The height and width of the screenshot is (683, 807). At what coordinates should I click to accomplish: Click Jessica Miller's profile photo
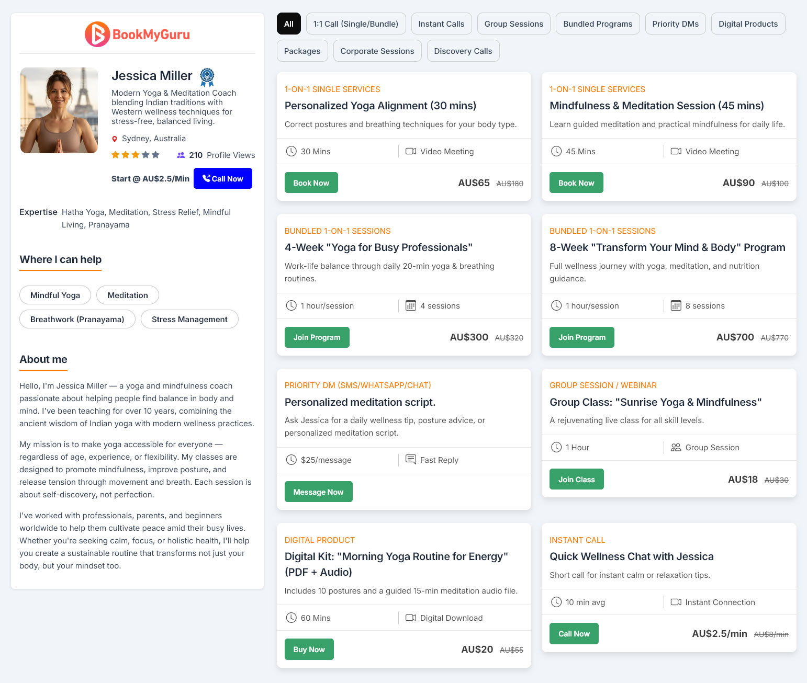[x=59, y=110]
